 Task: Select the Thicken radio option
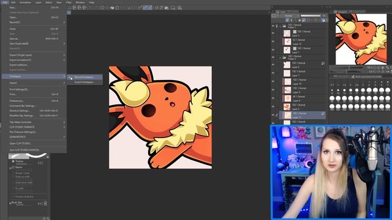tap(13, 161)
